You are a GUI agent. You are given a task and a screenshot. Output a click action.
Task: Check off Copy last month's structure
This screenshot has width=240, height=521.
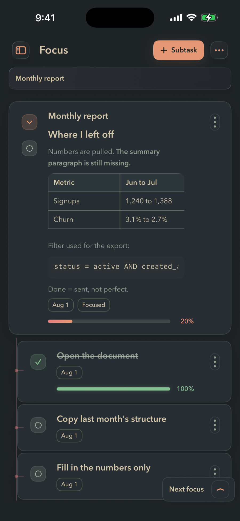[38, 425]
